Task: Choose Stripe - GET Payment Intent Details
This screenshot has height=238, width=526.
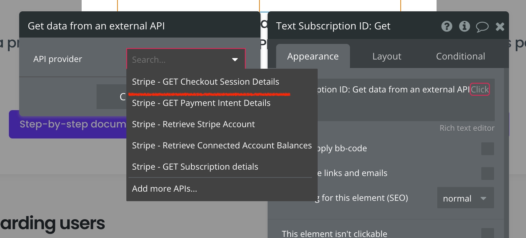Action: 201,103
